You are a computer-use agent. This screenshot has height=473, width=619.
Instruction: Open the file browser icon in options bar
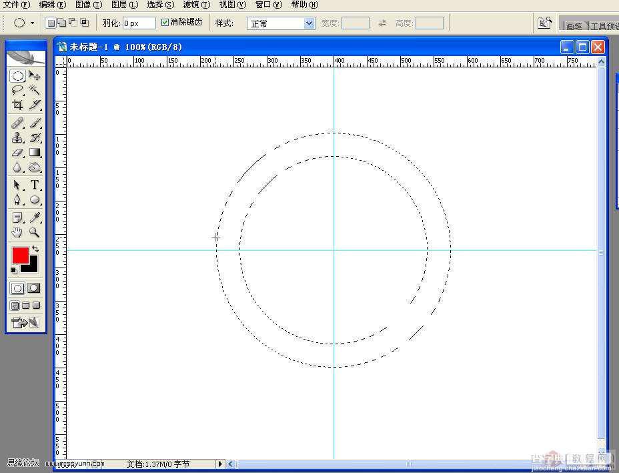pyautogui.click(x=545, y=23)
